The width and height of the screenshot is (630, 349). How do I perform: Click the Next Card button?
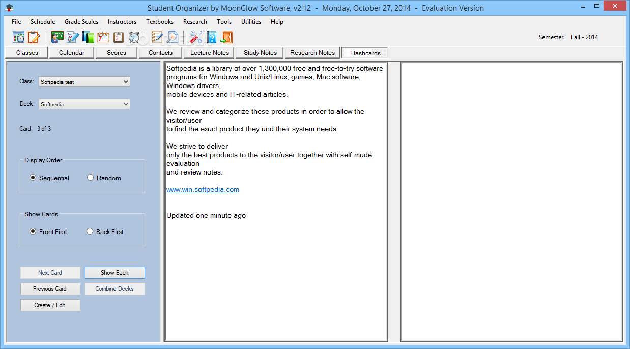[x=50, y=273]
